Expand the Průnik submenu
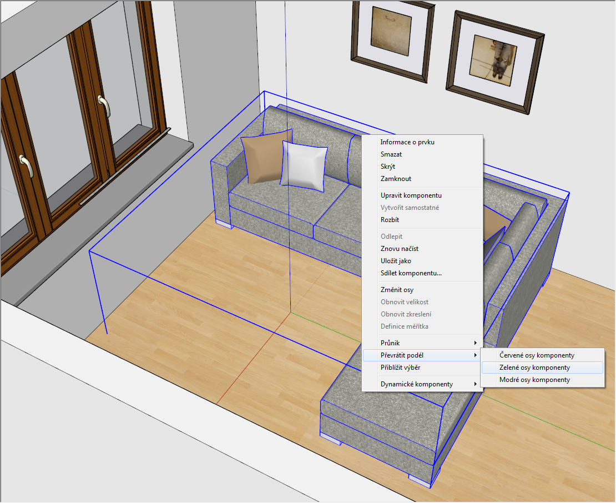The width and height of the screenshot is (616, 503). pos(390,343)
